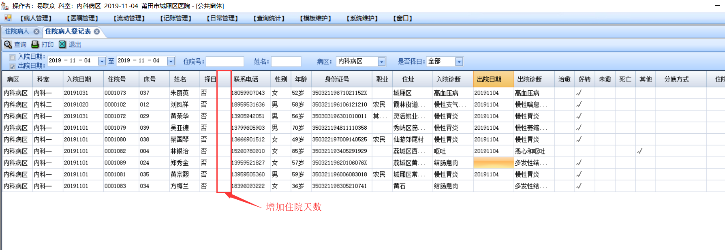Click the 出院诊断 column header
The image size is (725, 250).
click(534, 79)
